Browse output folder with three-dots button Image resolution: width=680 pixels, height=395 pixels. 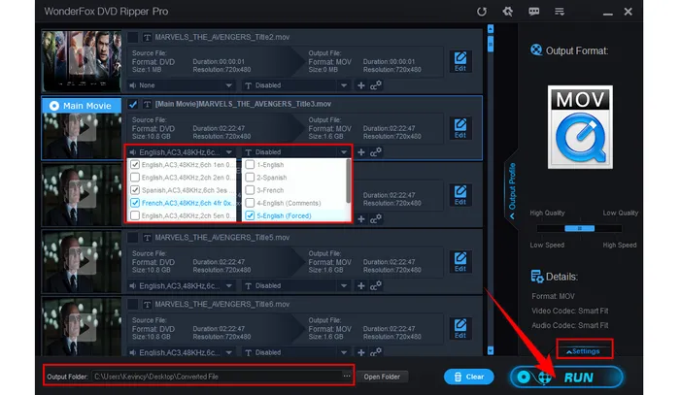tap(347, 376)
